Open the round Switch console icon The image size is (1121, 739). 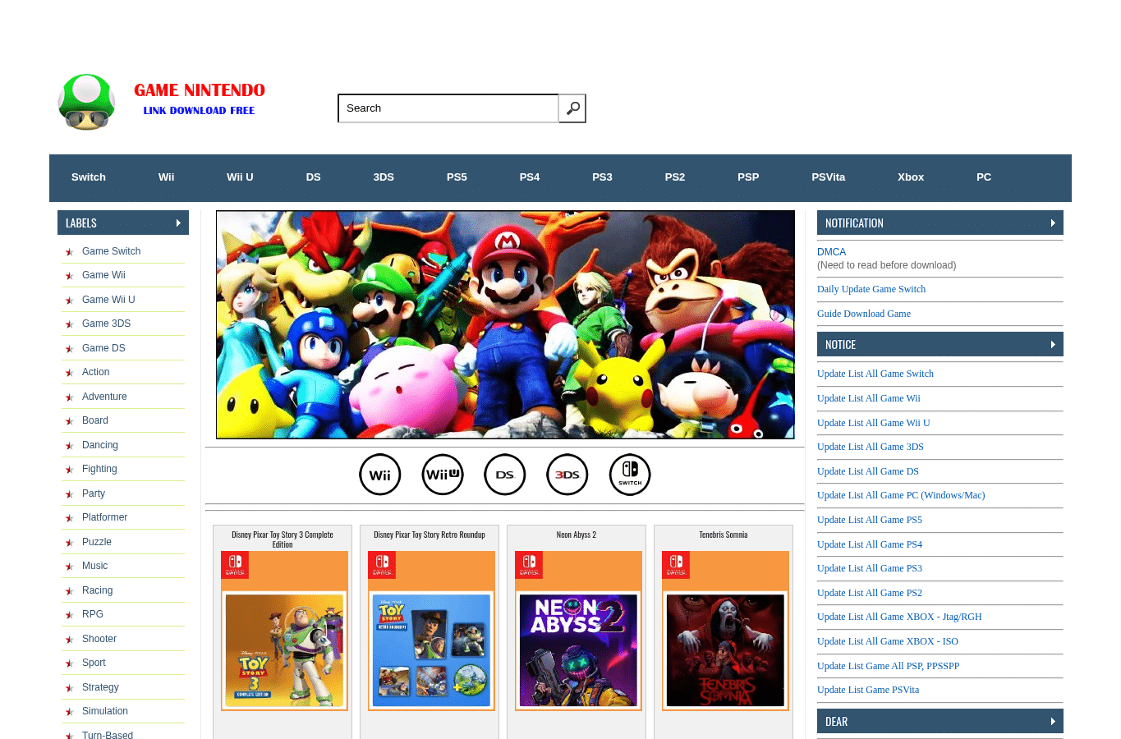[x=630, y=475]
